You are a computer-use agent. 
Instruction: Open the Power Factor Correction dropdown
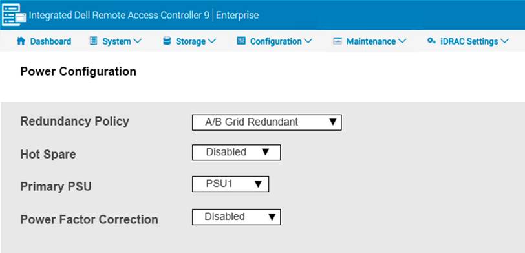coord(237,217)
